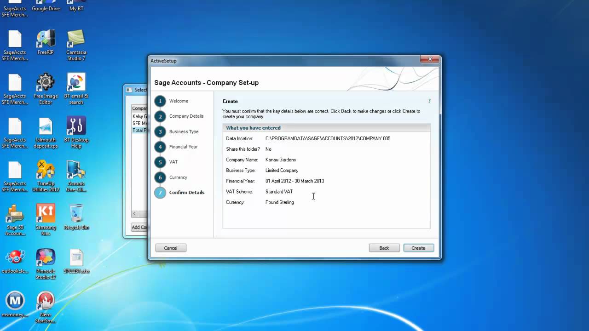Click Limited Company business type value
Viewport: 589px width, 331px height.
[x=282, y=170]
